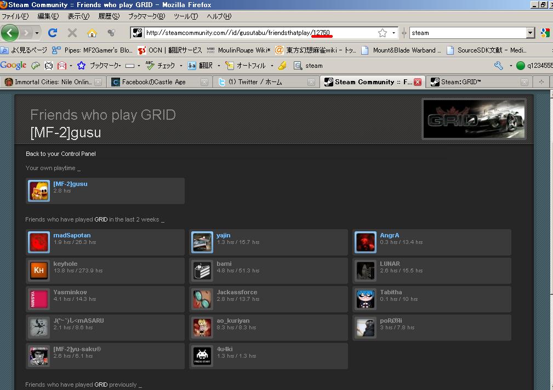Screen dimensions: 553x390
Task: Open Jackassforce's profile link
Action: point(237,292)
